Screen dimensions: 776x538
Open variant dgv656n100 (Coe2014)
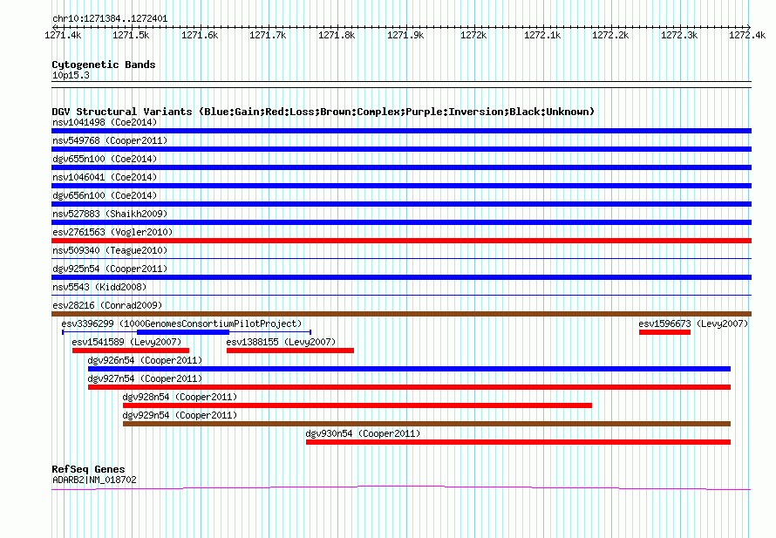tap(105, 195)
